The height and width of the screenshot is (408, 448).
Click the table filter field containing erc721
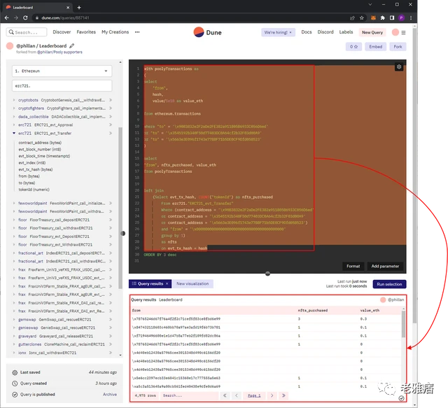62,85
